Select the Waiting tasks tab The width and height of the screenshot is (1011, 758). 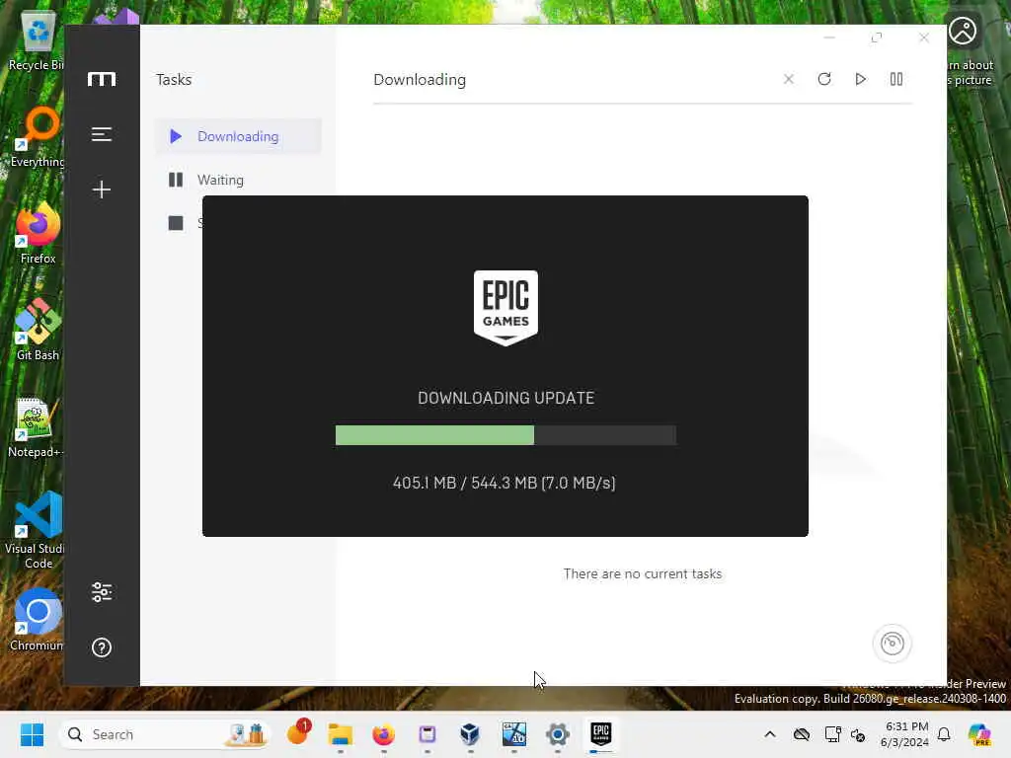(238, 180)
